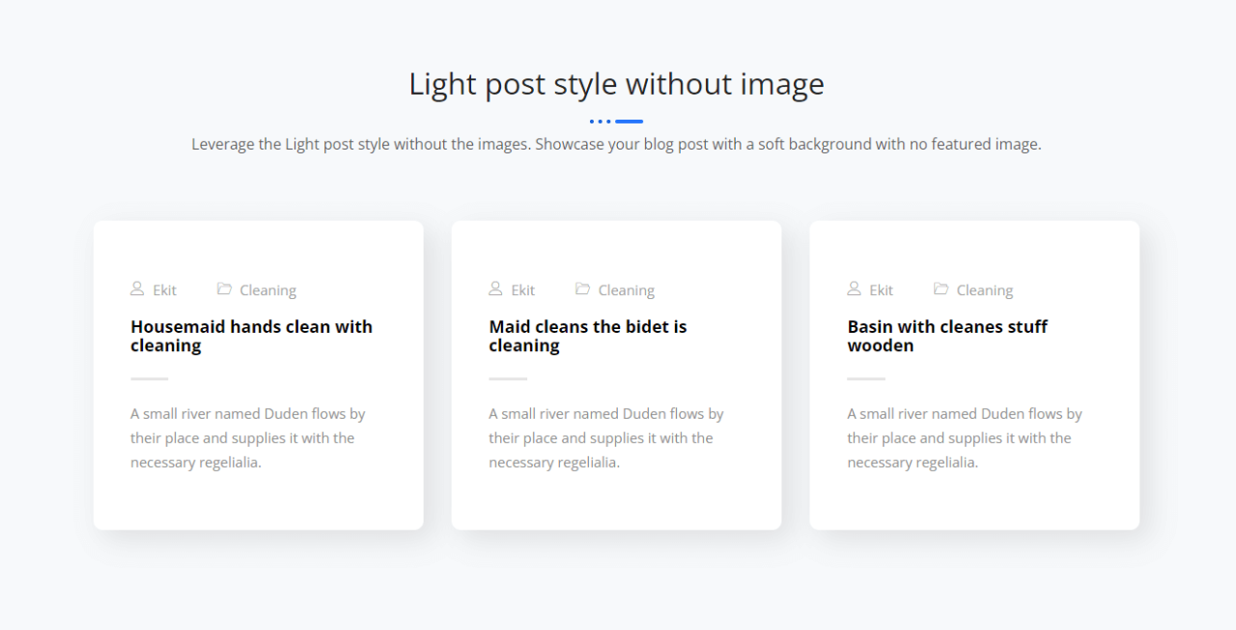Click the author icon in the Basin post card

tap(854, 288)
